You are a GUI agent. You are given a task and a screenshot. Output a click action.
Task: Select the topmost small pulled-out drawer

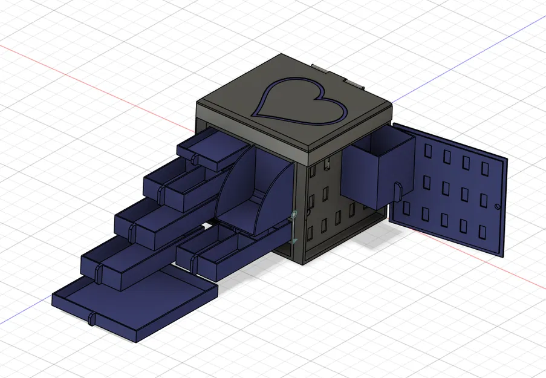pyautogui.click(x=212, y=150)
